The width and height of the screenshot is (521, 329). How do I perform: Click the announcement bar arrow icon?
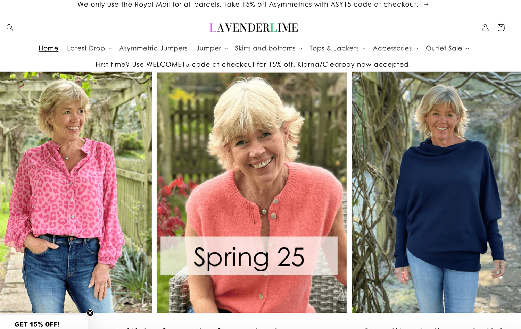pos(426,5)
